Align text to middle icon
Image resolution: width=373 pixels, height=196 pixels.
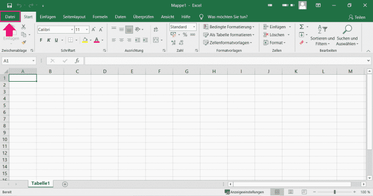122,29
